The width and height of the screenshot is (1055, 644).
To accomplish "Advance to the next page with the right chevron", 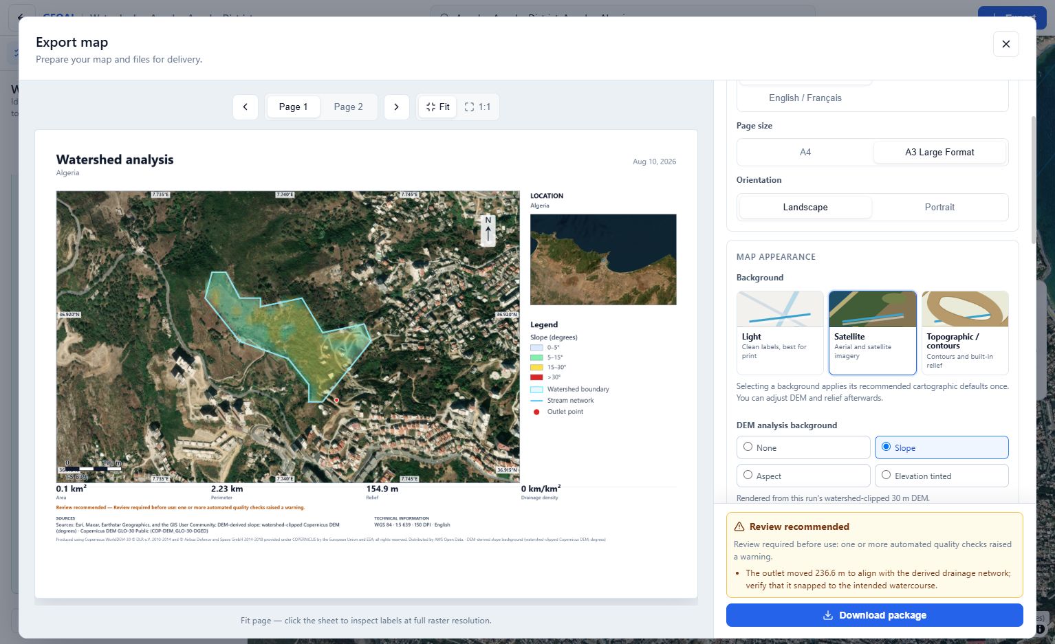I will point(396,107).
